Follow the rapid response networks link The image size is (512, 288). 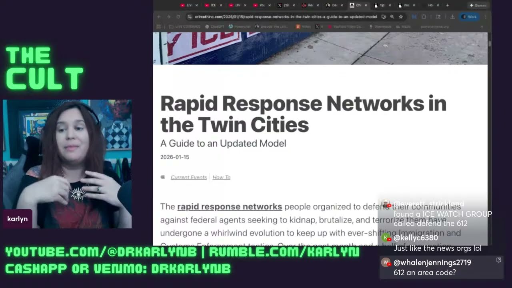[x=230, y=206]
